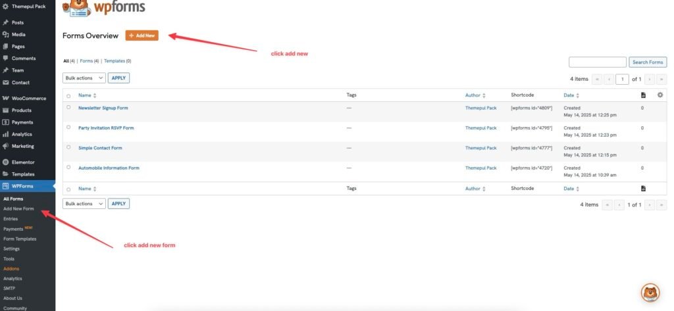The height and width of the screenshot is (311, 674).
Task: Click the orange Add New button
Action: [x=142, y=36]
